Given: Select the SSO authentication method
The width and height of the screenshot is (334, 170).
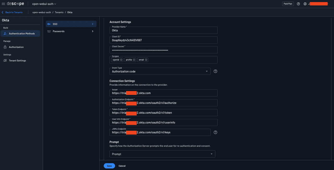Looking at the screenshot, I should 71,24.
